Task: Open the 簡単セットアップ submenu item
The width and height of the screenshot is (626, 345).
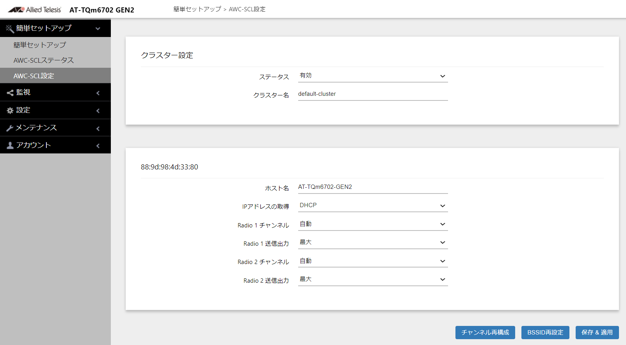Action: pyautogui.click(x=55, y=45)
